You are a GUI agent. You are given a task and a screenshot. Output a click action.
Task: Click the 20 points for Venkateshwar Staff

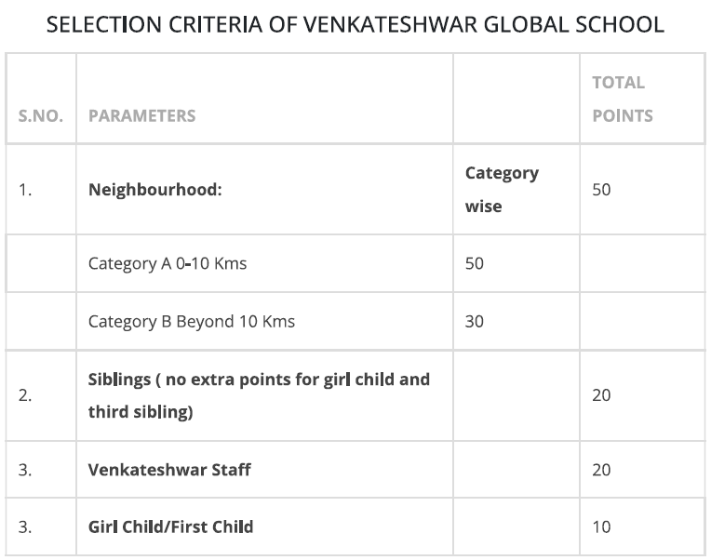coord(601,470)
